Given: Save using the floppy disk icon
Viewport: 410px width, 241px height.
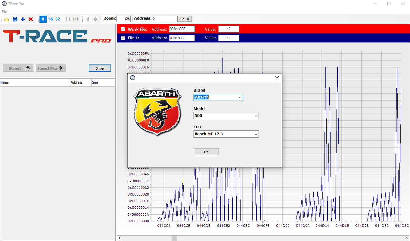Looking at the screenshot, I should 15,19.
